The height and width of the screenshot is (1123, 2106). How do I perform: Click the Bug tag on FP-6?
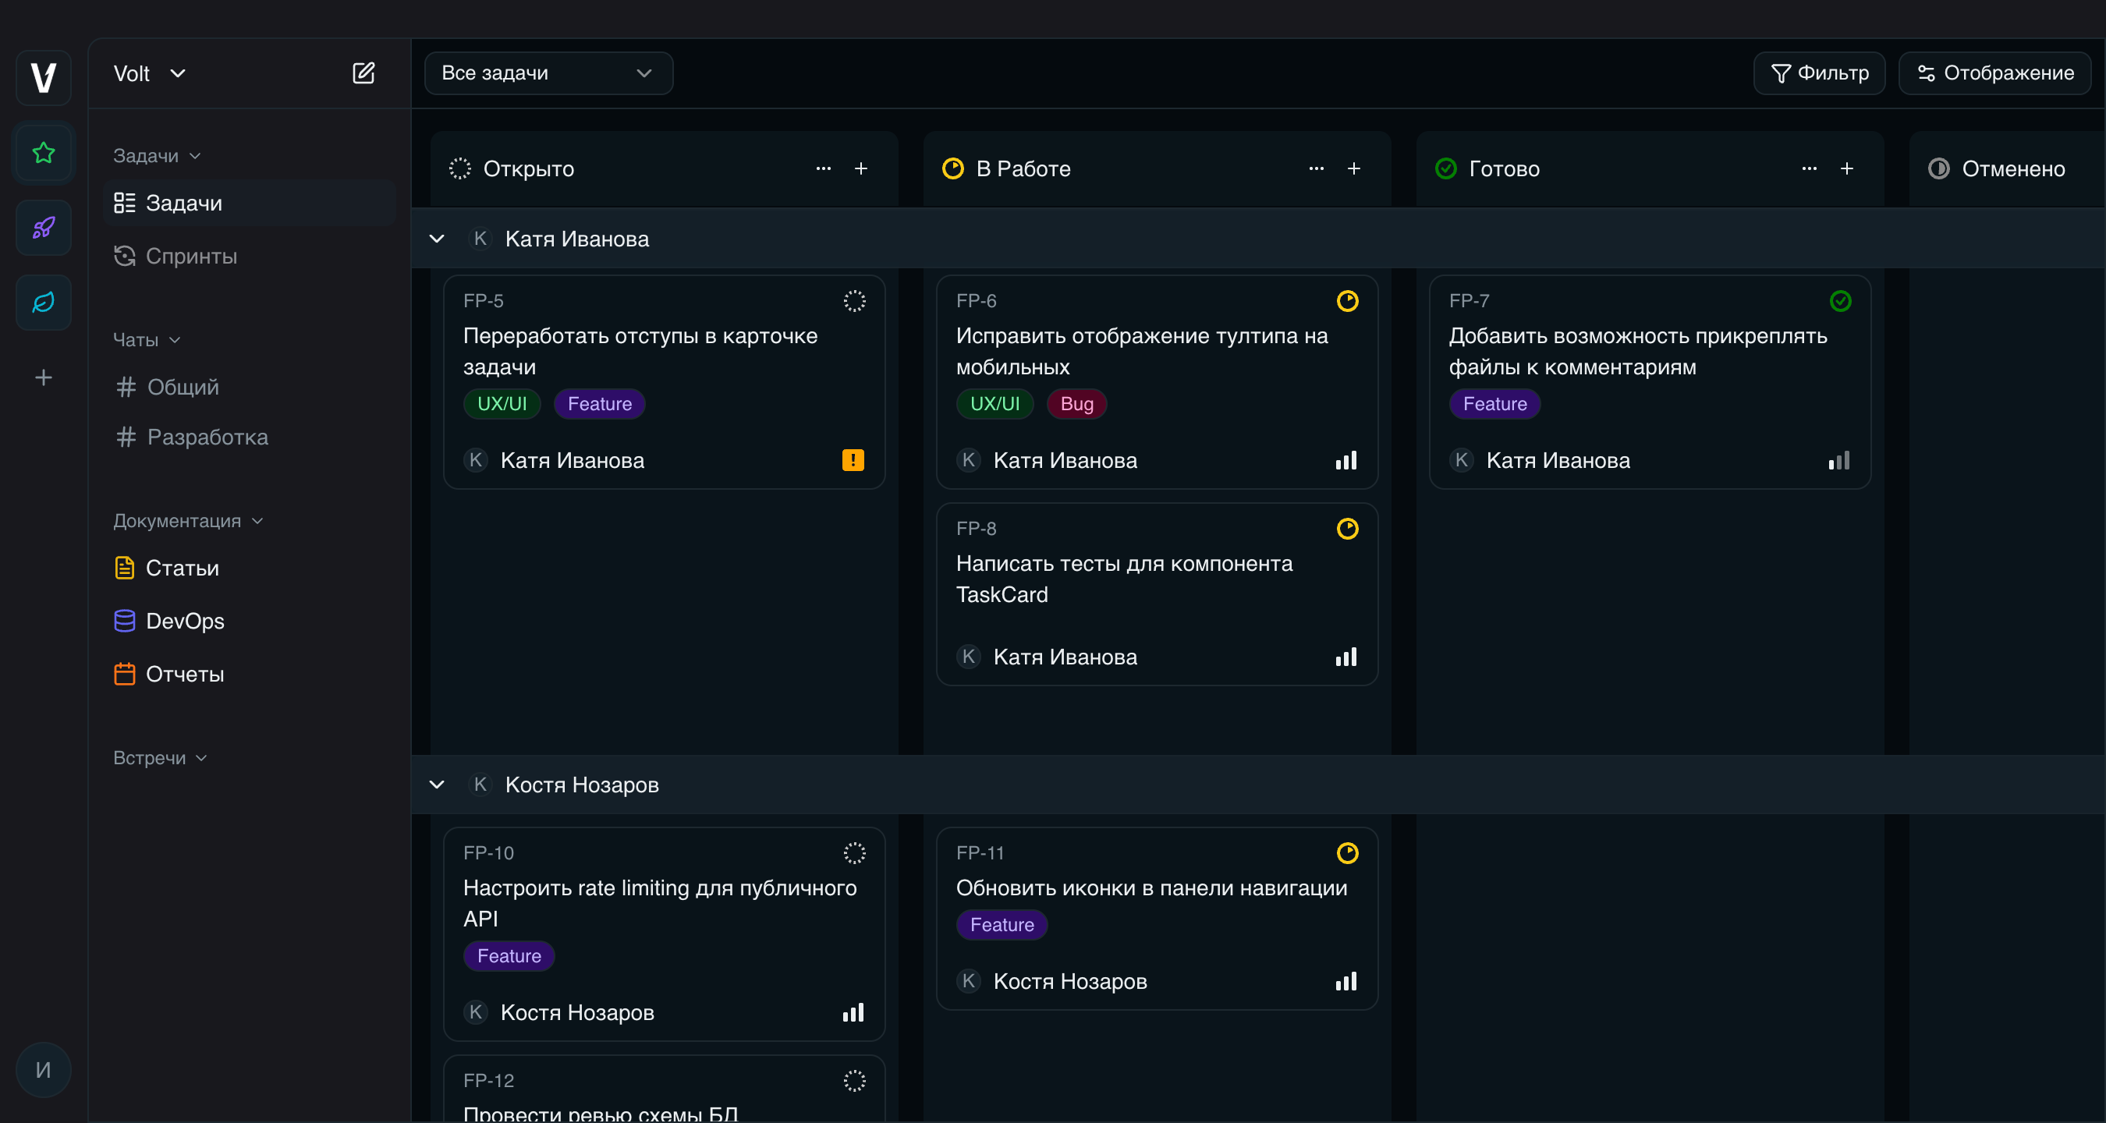coord(1076,404)
